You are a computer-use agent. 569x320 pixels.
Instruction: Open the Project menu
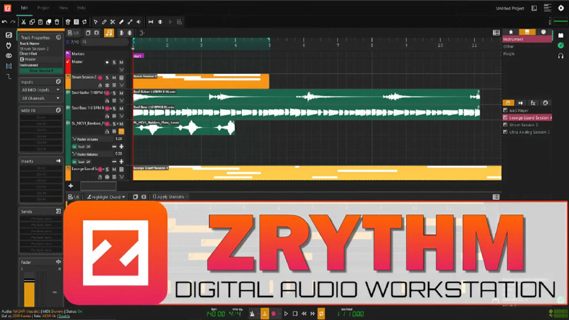43,8
